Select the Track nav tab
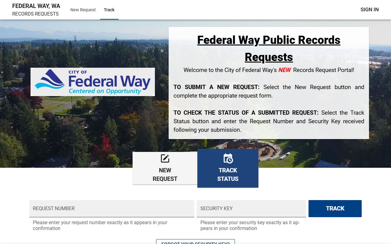391x244 pixels. point(109,10)
